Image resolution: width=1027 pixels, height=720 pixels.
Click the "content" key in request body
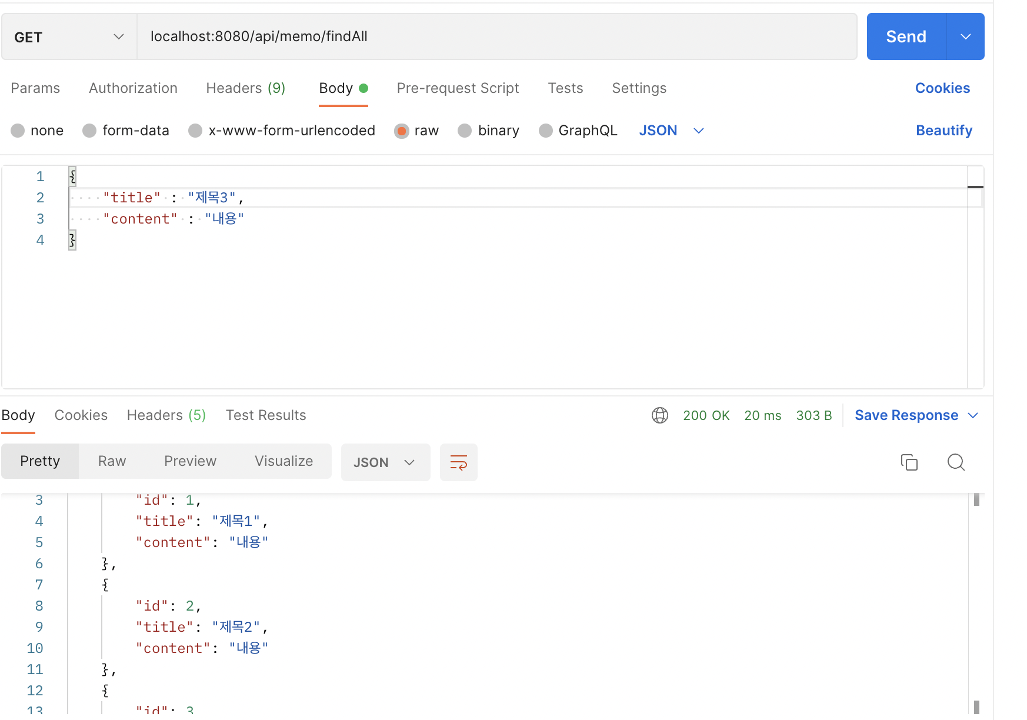[x=140, y=219]
